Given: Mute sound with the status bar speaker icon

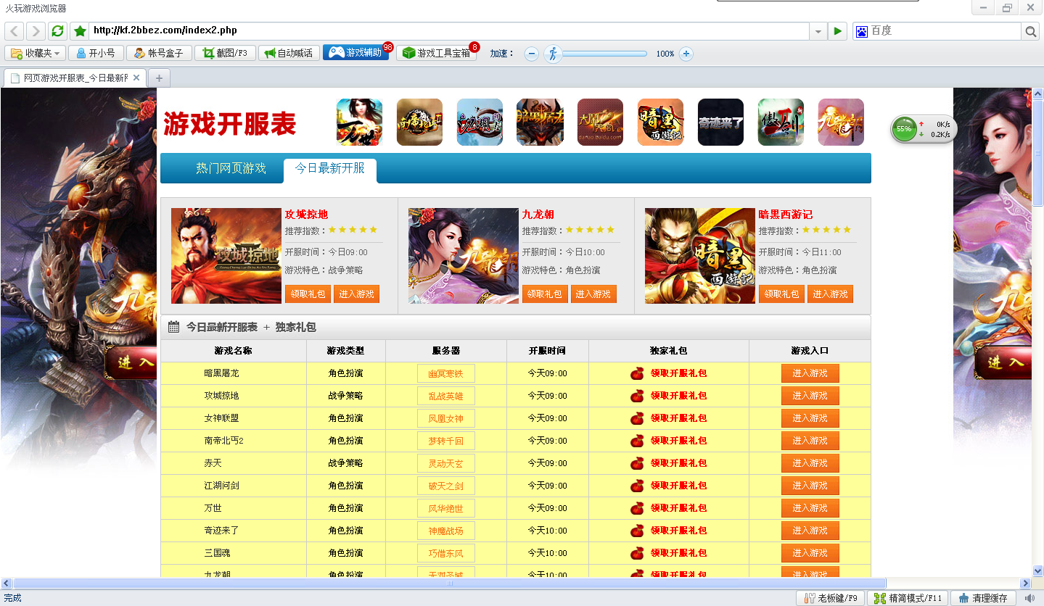Looking at the screenshot, I should (1029, 598).
